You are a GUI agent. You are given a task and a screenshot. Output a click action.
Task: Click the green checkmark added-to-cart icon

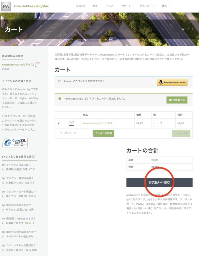(60, 98)
